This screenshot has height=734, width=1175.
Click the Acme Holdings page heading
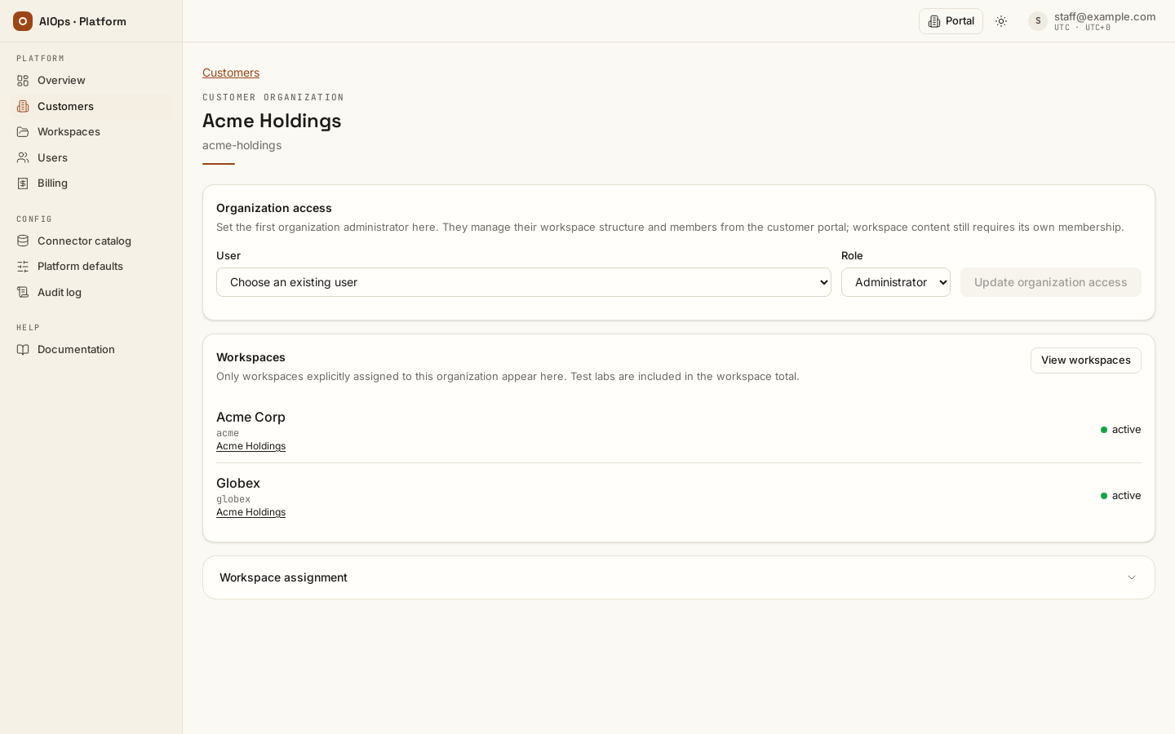coord(272,121)
